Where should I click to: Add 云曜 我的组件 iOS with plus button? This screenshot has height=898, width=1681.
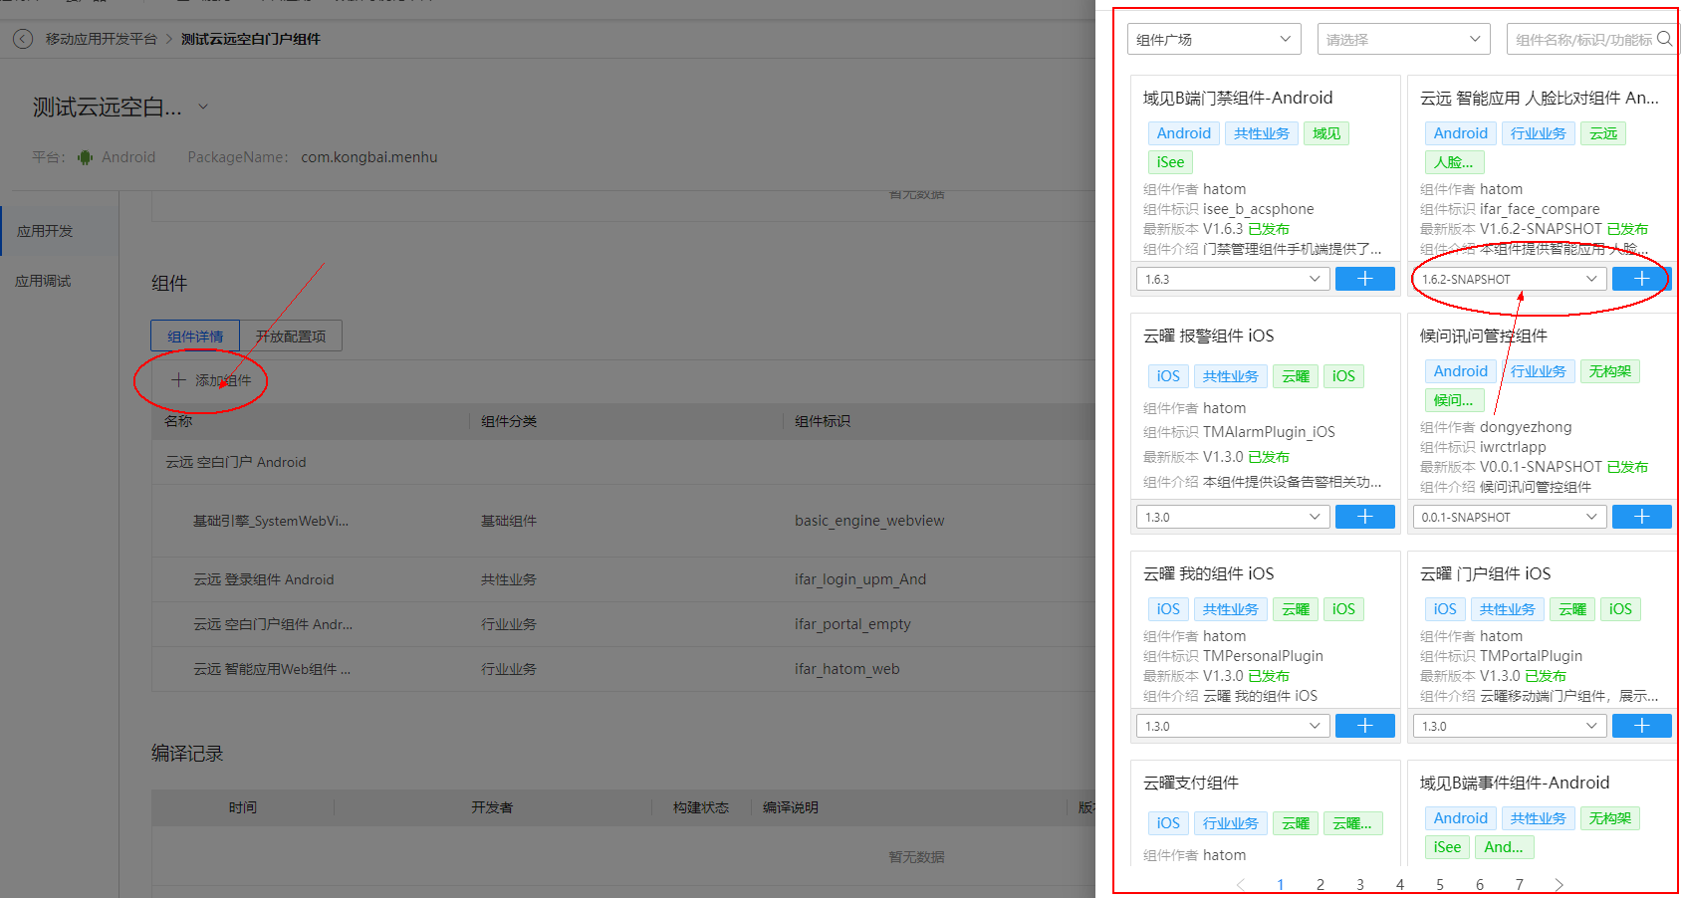point(1364,726)
